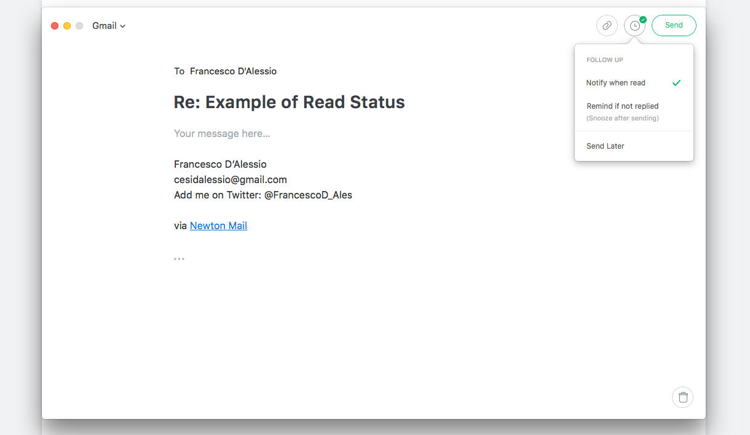Open the Newton Mail link
The image size is (750, 435).
tap(218, 225)
